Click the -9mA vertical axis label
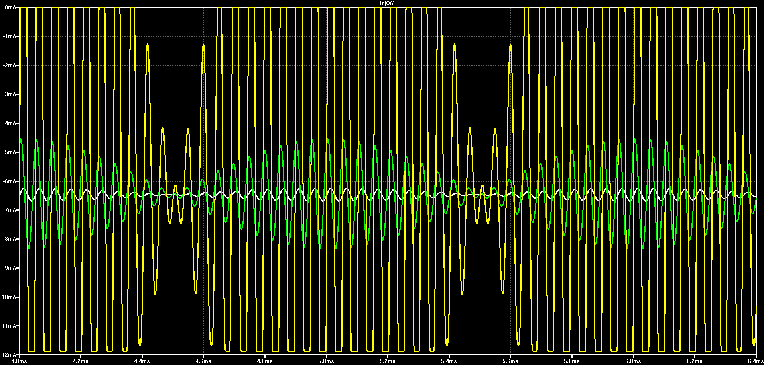 point(10,268)
